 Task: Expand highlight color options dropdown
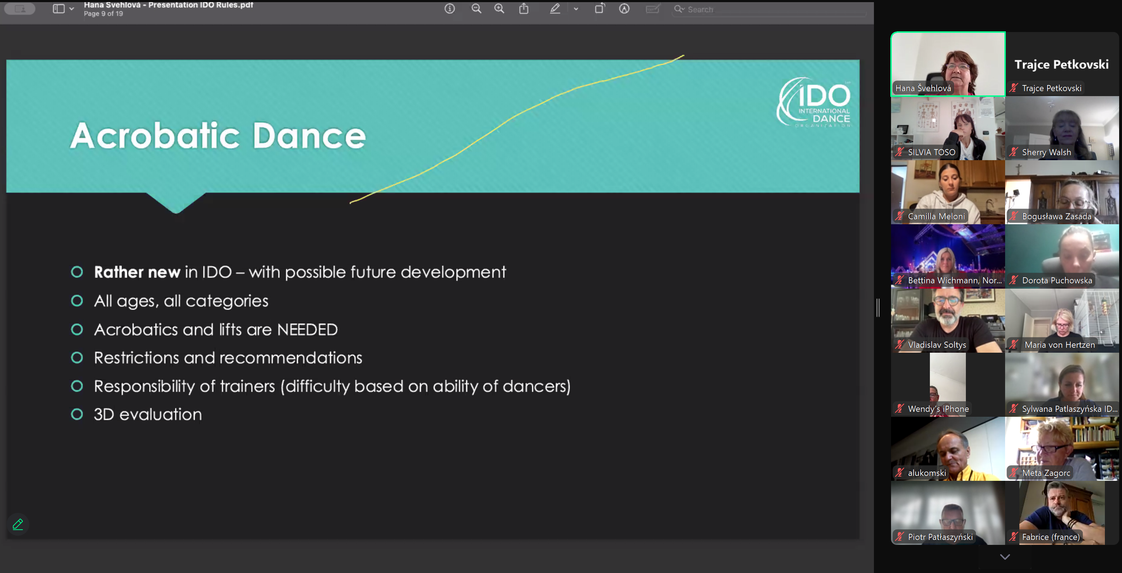576,9
